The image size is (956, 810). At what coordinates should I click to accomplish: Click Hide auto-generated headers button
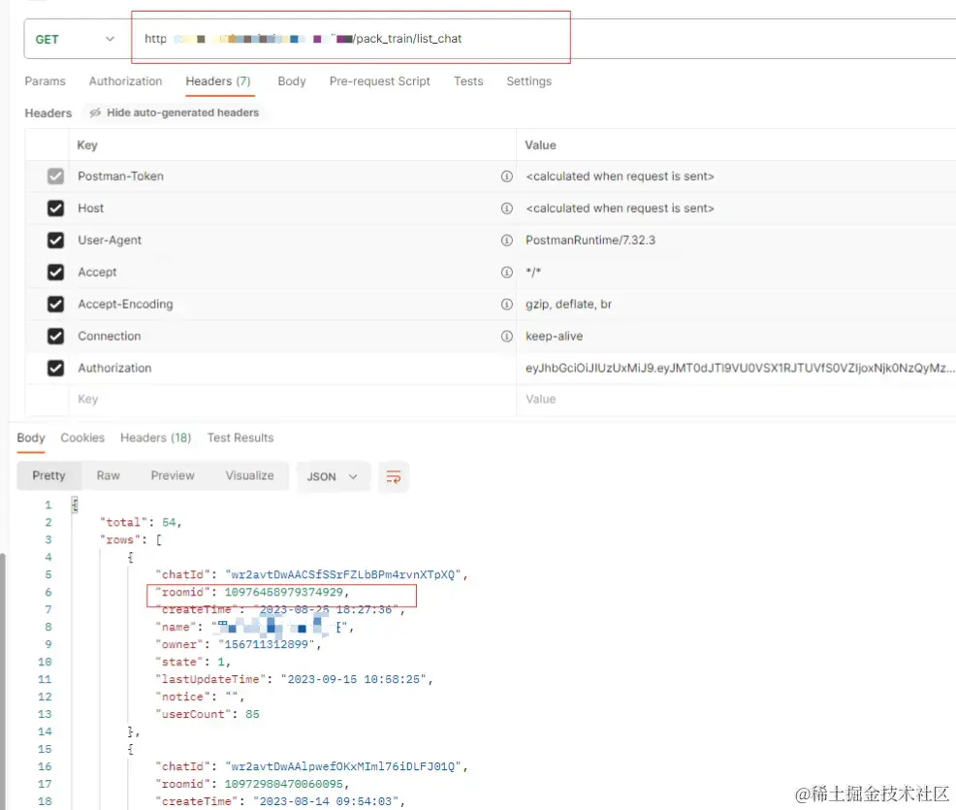coord(175,113)
